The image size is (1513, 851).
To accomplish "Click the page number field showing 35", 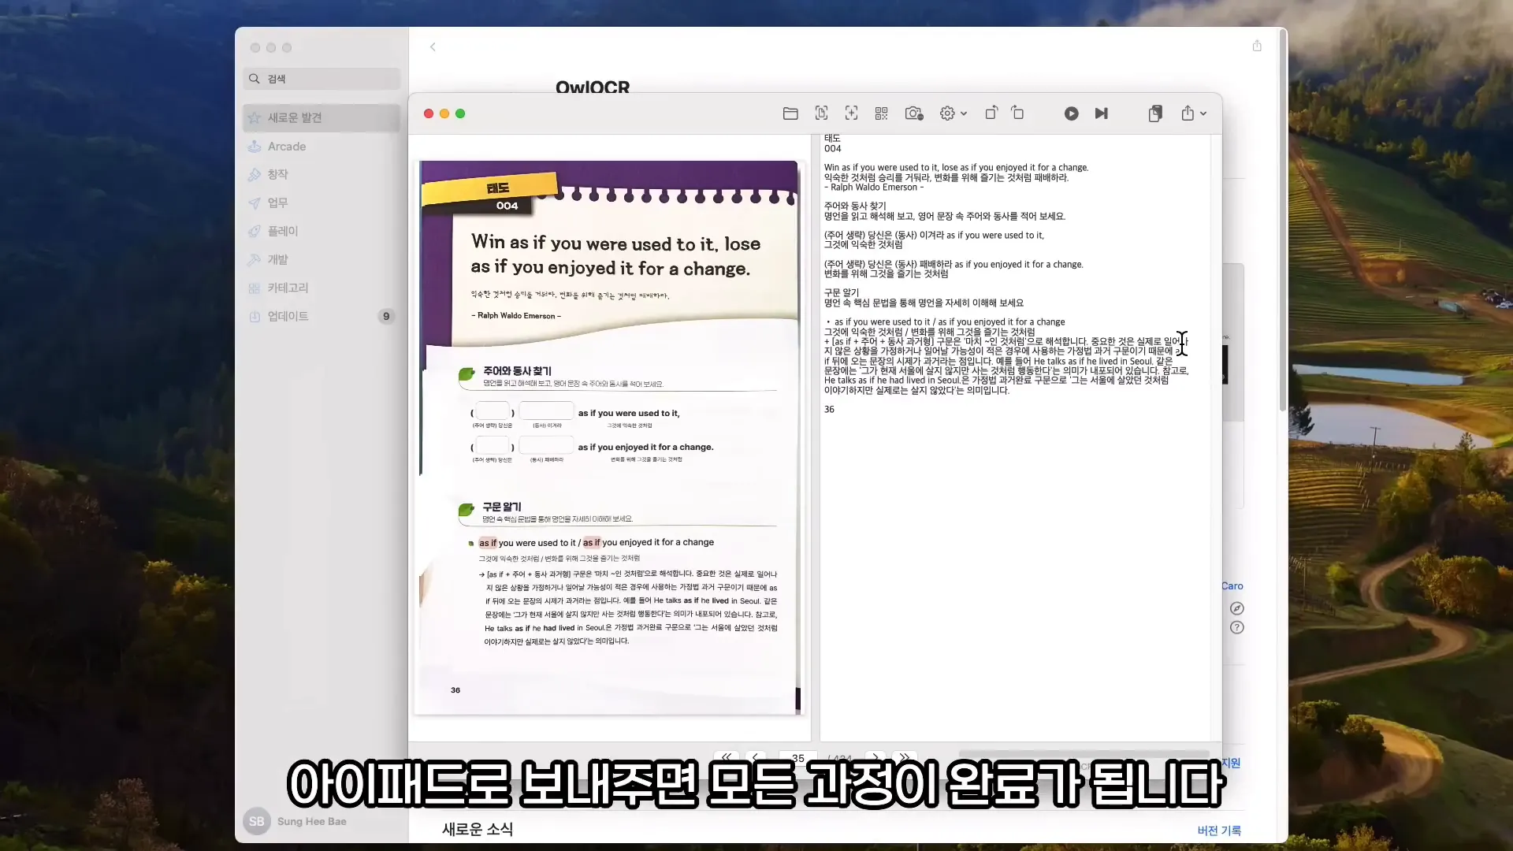I will coord(798,757).
